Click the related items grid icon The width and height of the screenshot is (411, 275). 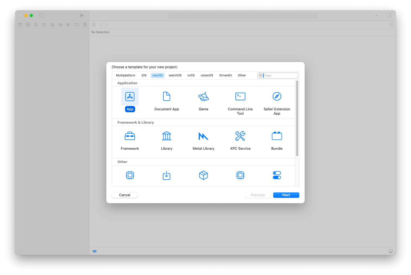click(x=94, y=24)
